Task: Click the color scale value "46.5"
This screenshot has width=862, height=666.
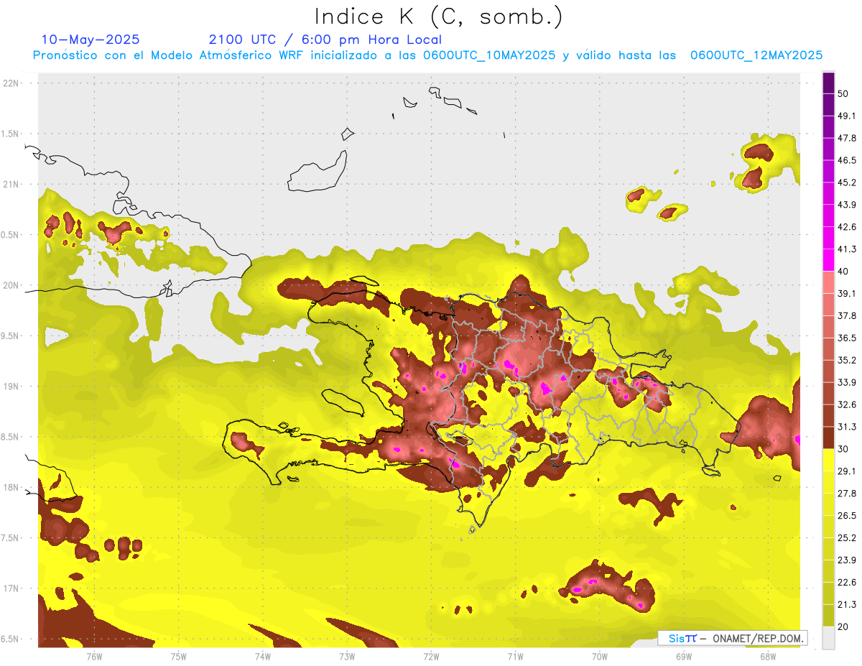Action: click(x=847, y=161)
